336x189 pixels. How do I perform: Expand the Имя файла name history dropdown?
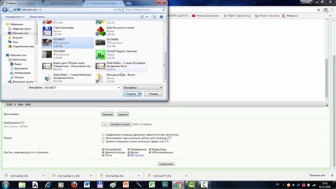[119, 88]
